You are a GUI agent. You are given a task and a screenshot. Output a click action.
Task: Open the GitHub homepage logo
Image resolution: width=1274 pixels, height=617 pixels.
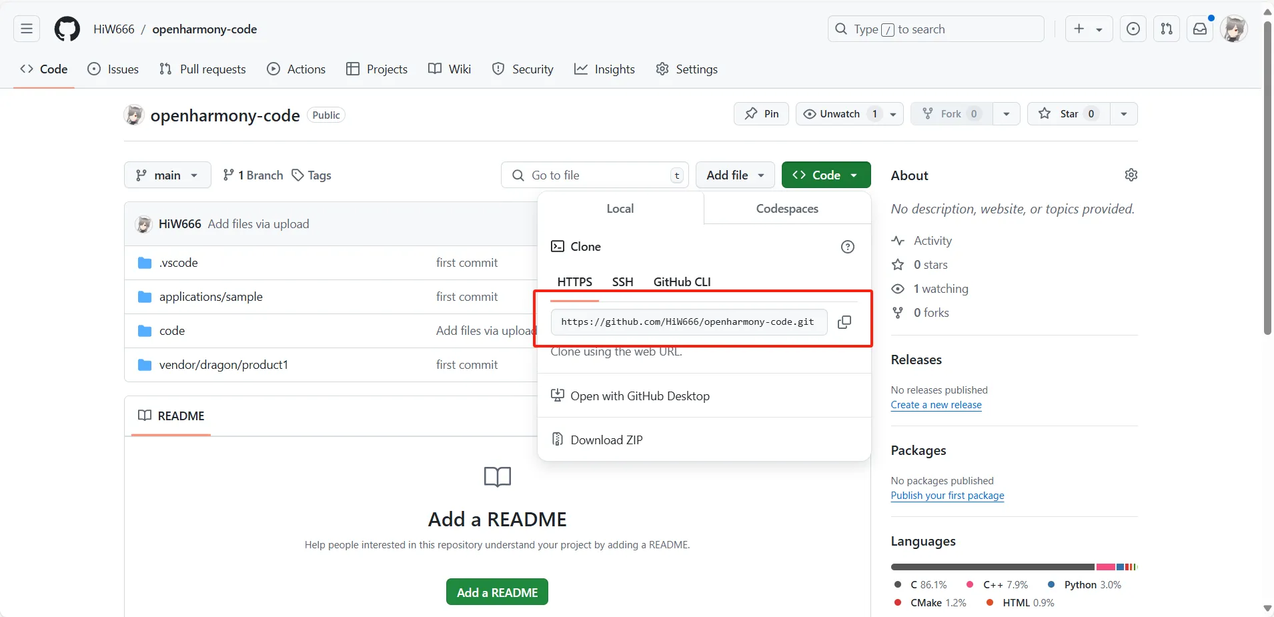pos(67,29)
